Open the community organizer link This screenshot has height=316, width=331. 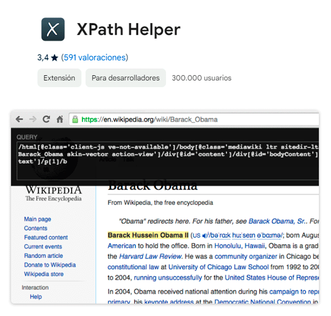246,256
